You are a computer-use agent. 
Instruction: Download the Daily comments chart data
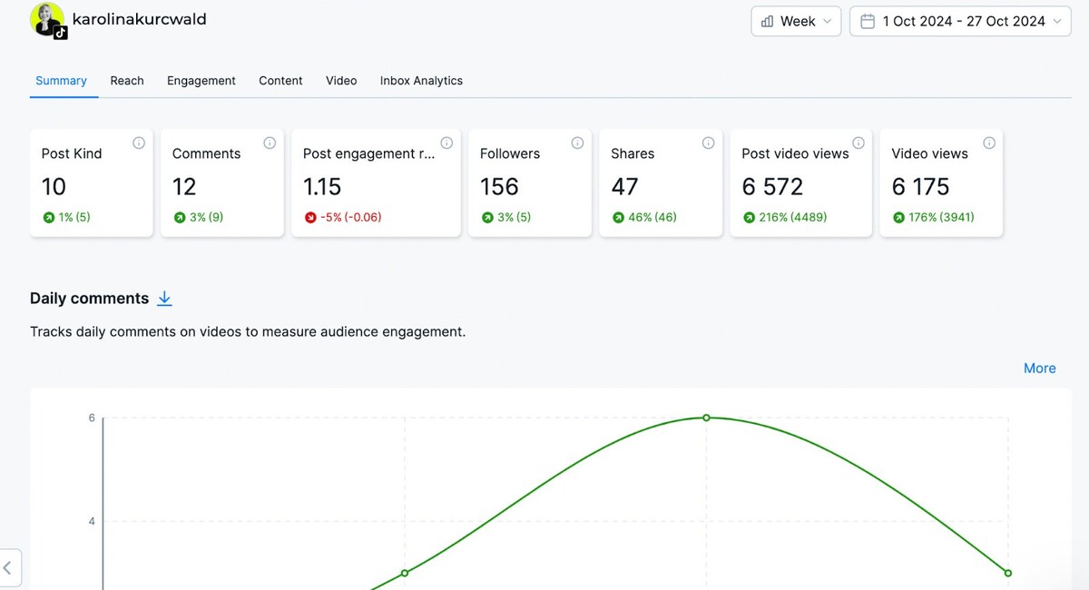164,299
